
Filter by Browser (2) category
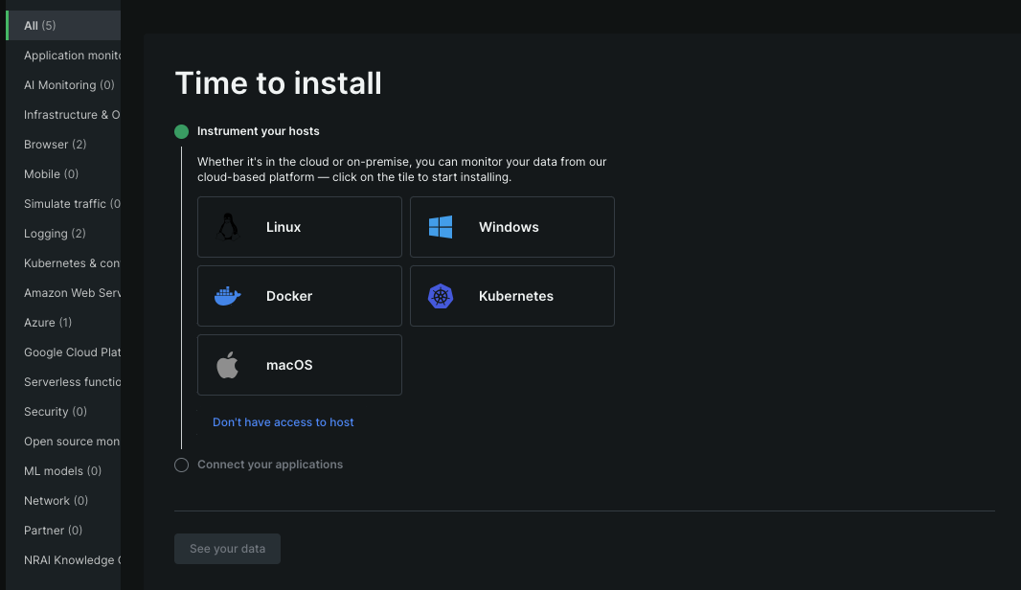(64, 144)
